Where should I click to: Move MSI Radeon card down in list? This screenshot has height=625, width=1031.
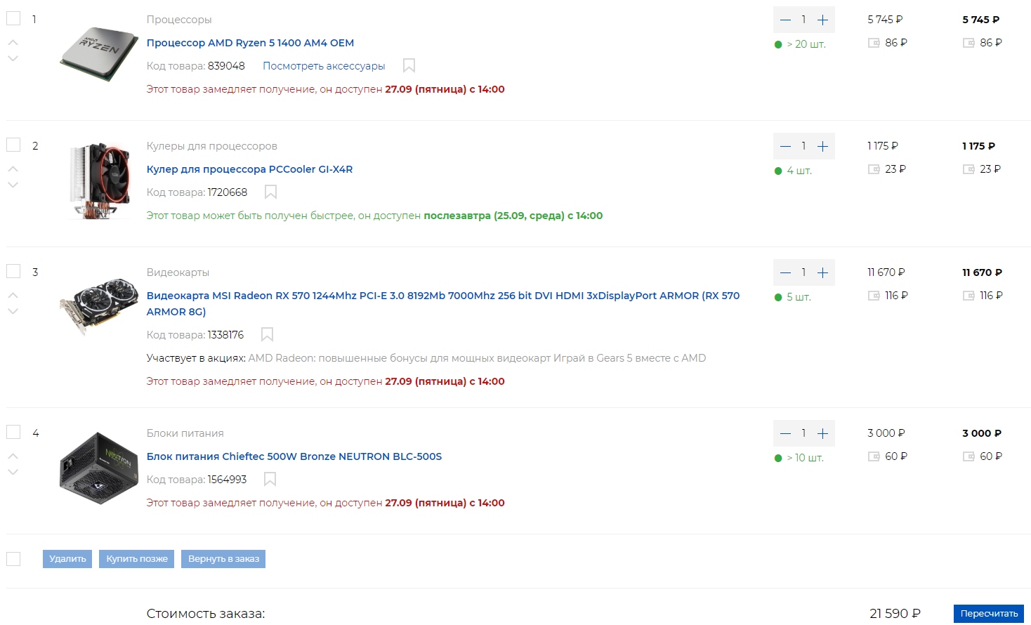coord(13,311)
